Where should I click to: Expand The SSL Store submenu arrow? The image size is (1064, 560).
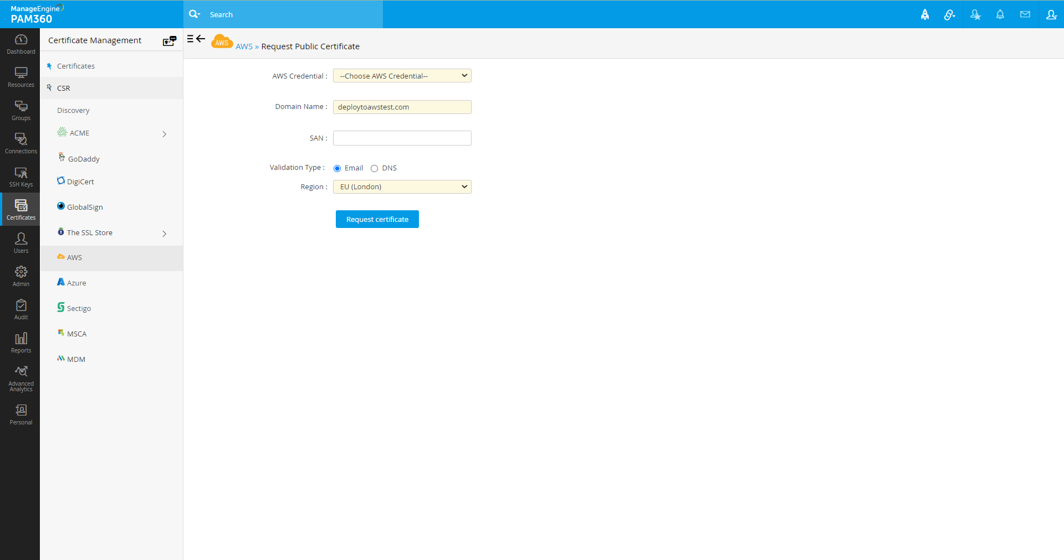(x=165, y=234)
